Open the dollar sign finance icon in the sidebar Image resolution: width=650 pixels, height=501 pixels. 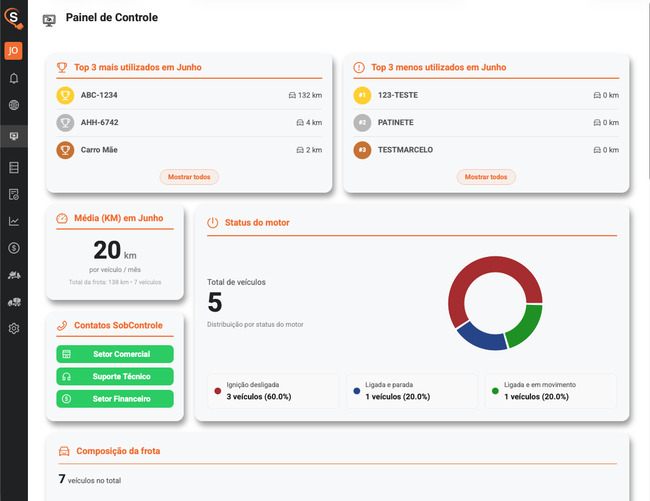coord(13,248)
